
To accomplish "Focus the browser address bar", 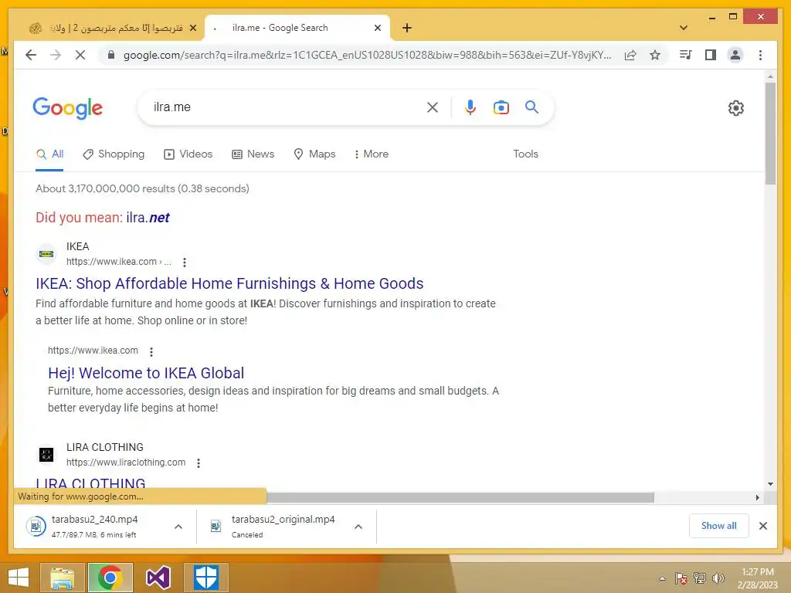I will [x=367, y=56].
